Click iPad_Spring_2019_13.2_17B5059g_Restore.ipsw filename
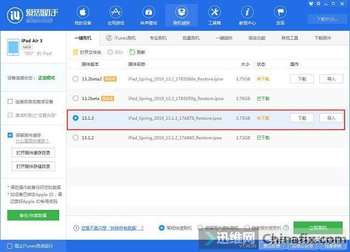This screenshot has width=350, height=252. coord(176,98)
